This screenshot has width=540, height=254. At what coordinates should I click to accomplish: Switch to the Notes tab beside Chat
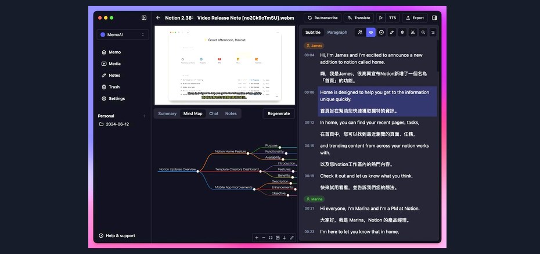coord(231,113)
